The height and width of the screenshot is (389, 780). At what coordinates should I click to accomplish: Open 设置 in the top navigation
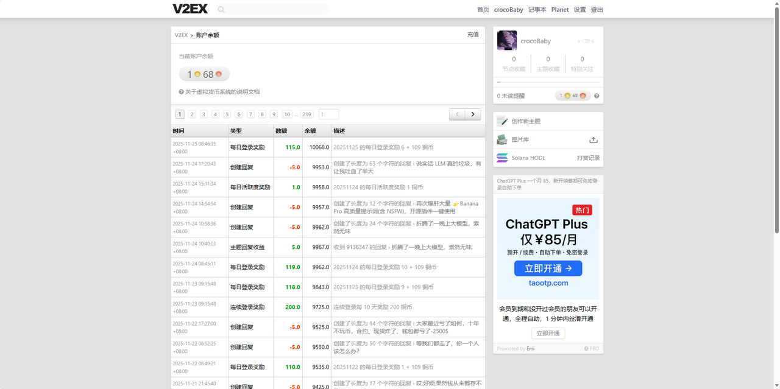point(580,10)
